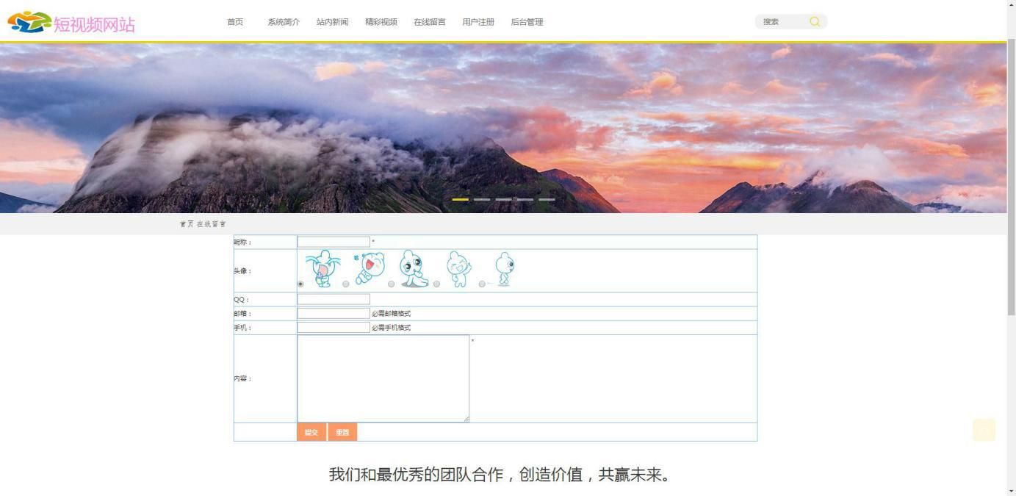Focus the QQ input field
1016x496 pixels.
(334, 299)
